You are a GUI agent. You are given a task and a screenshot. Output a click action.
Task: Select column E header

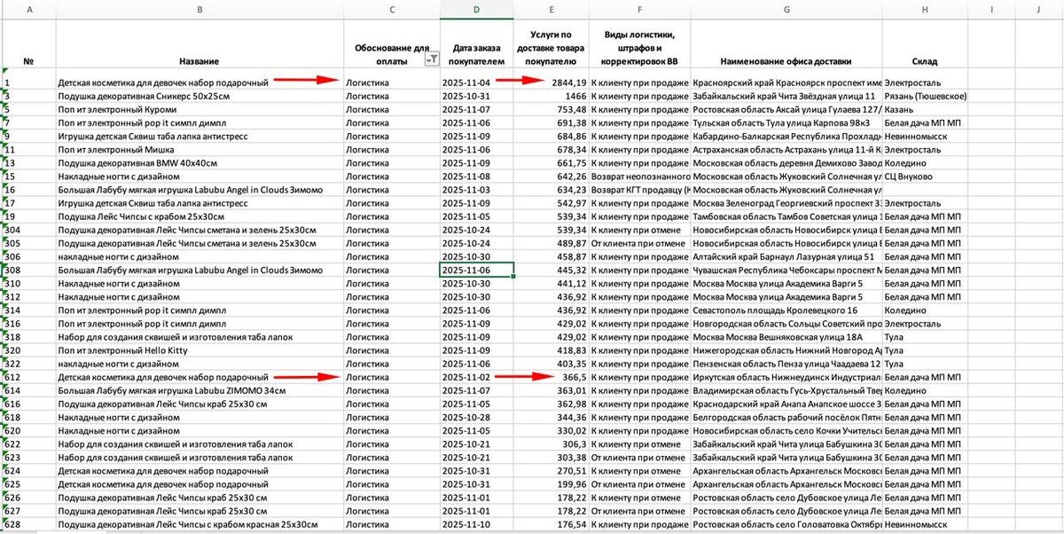pyautogui.click(x=551, y=9)
